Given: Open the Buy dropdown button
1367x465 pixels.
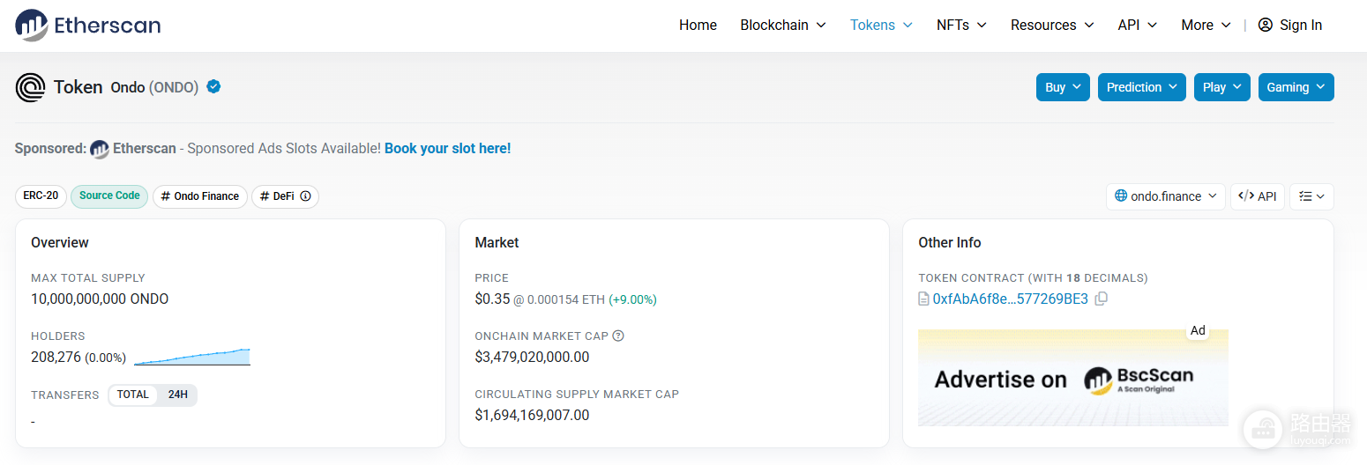Looking at the screenshot, I should pos(1063,87).
